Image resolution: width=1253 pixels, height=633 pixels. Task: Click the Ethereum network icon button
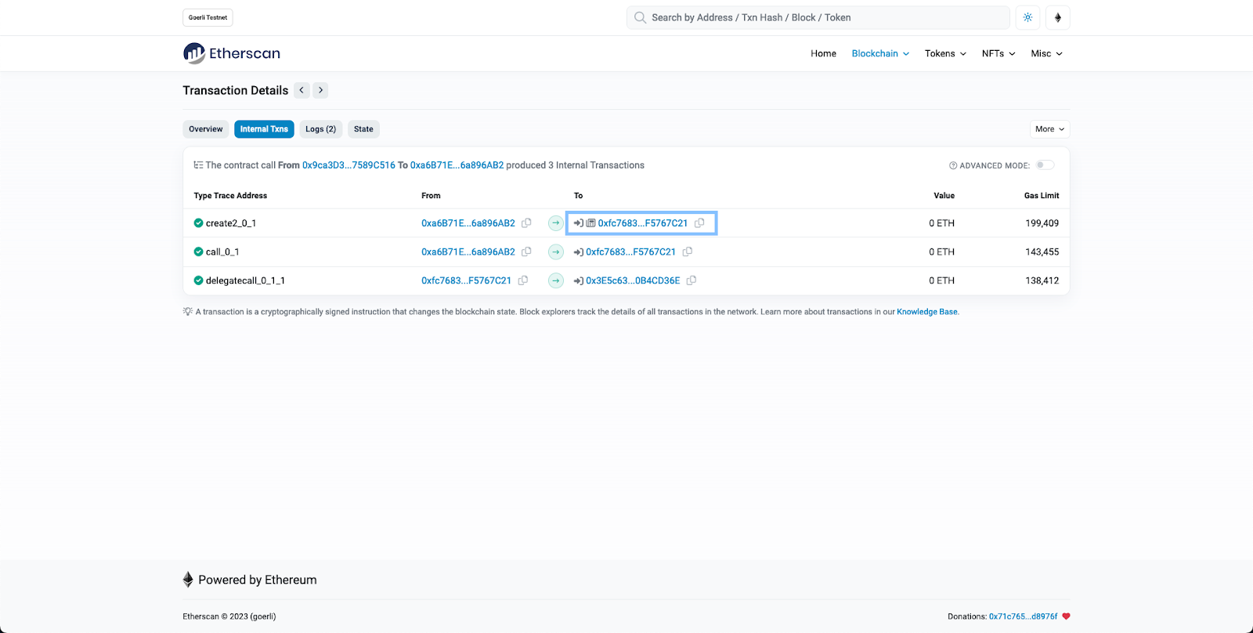point(1058,17)
